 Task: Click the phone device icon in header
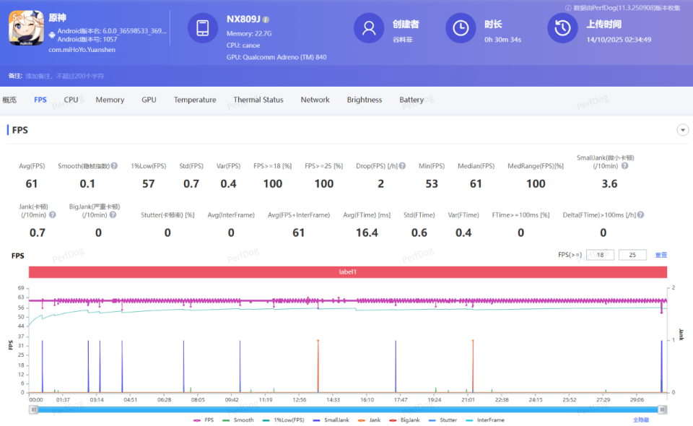pos(202,28)
